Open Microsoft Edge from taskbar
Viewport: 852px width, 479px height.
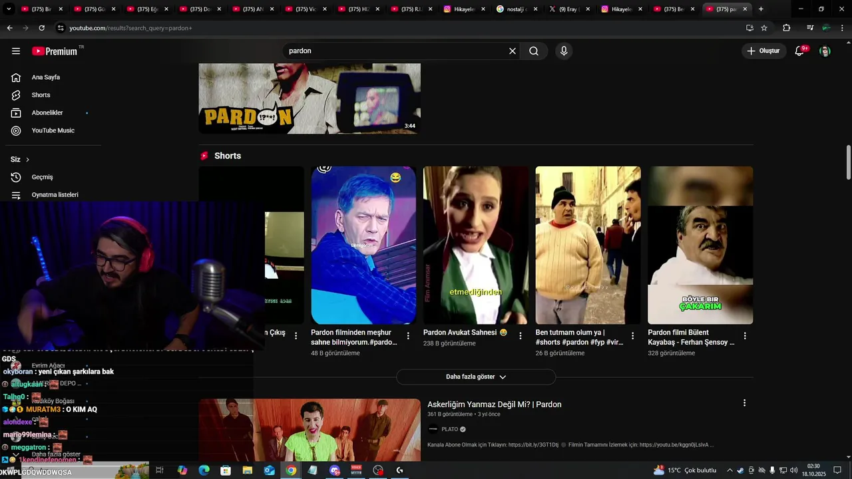(x=204, y=470)
